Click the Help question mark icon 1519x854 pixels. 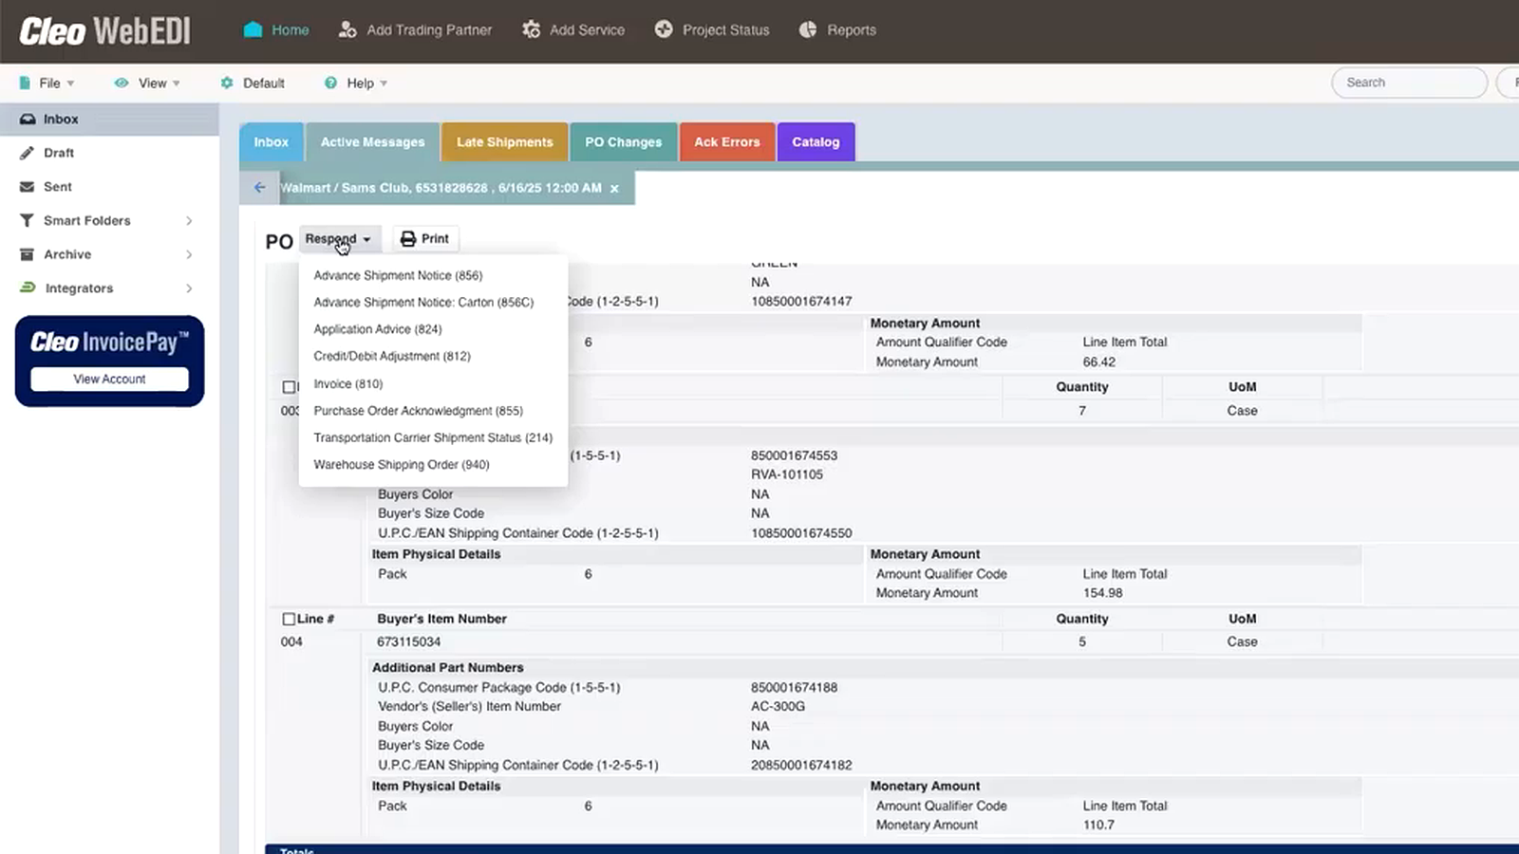coord(330,83)
